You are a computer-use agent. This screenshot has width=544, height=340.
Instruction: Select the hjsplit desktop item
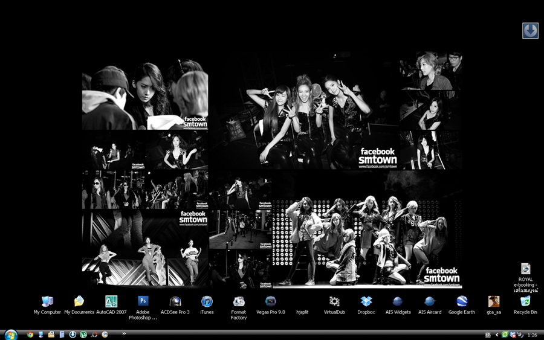pyautogui.click(x=302, y=312)
